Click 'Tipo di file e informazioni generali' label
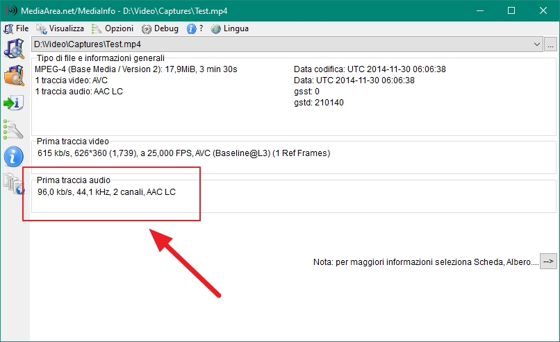 100,58
